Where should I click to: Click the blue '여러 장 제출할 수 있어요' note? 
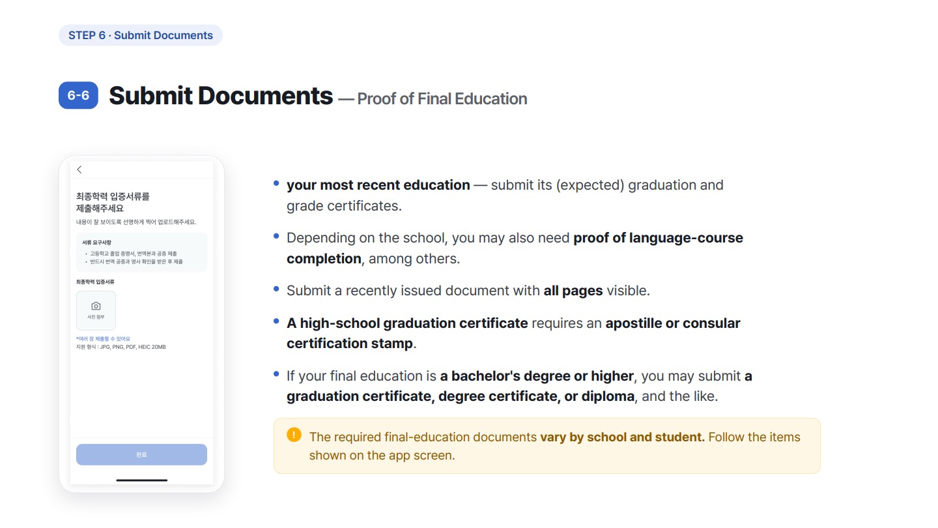tap(103, 339)
